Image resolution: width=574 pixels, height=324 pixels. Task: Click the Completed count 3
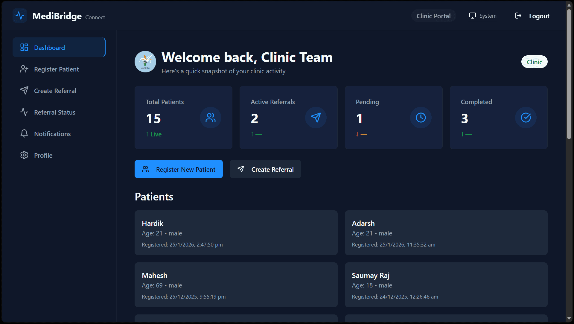tap(465, 118)
